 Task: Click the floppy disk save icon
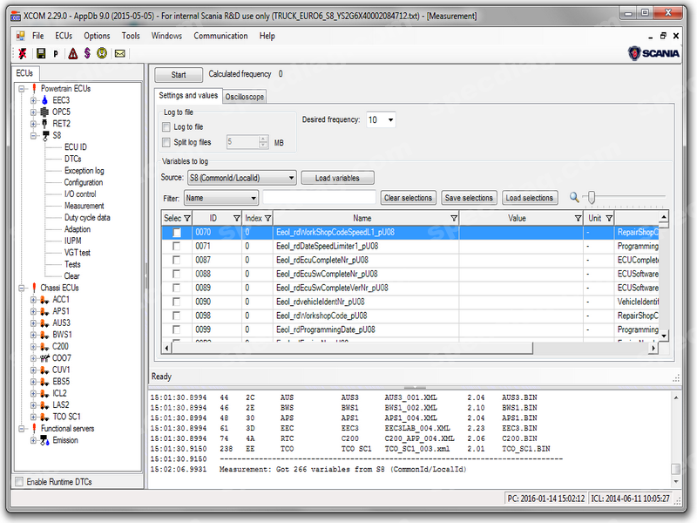[x=39, y=53]
